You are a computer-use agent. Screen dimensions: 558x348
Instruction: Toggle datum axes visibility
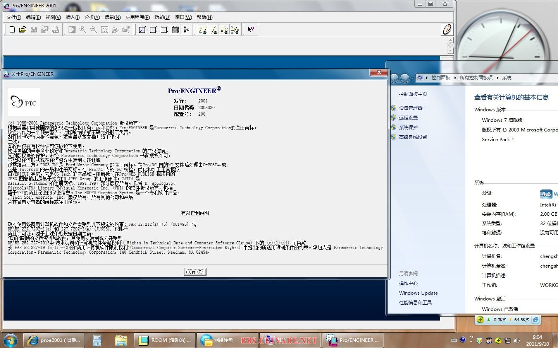pos(214,29)
